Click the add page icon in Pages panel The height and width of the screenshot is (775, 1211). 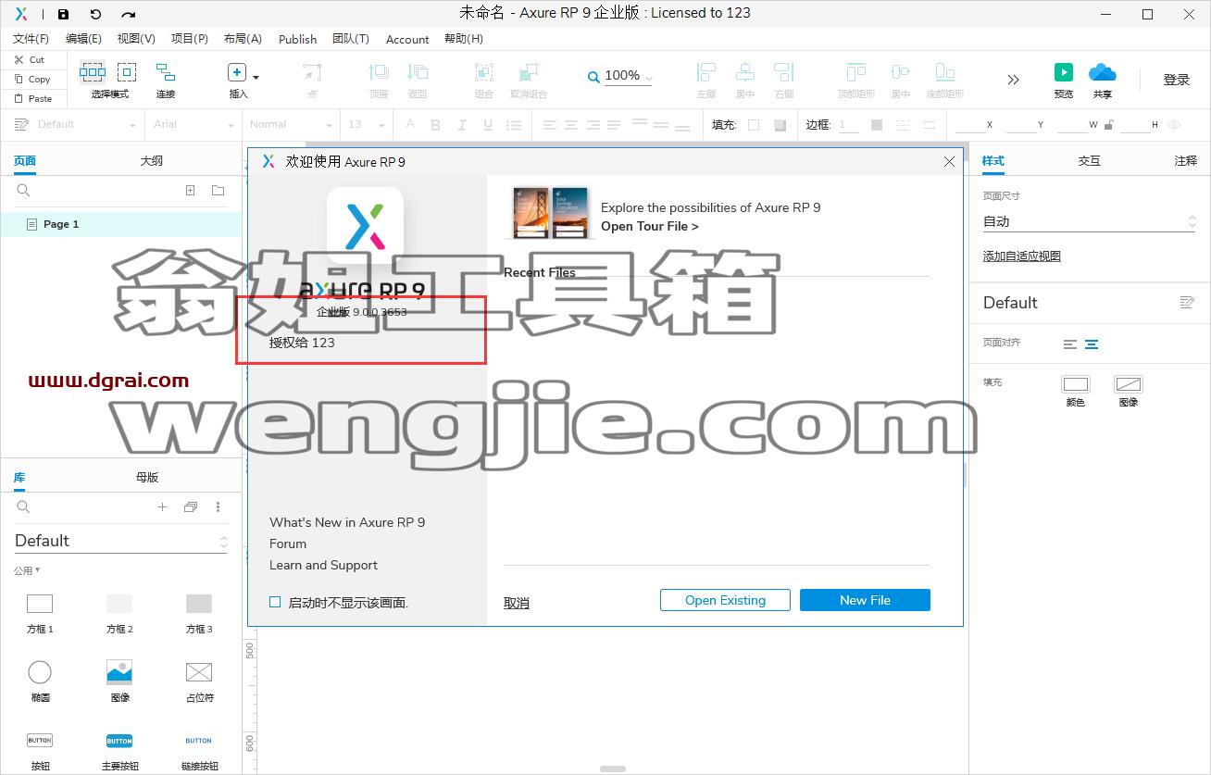(190, 190)
